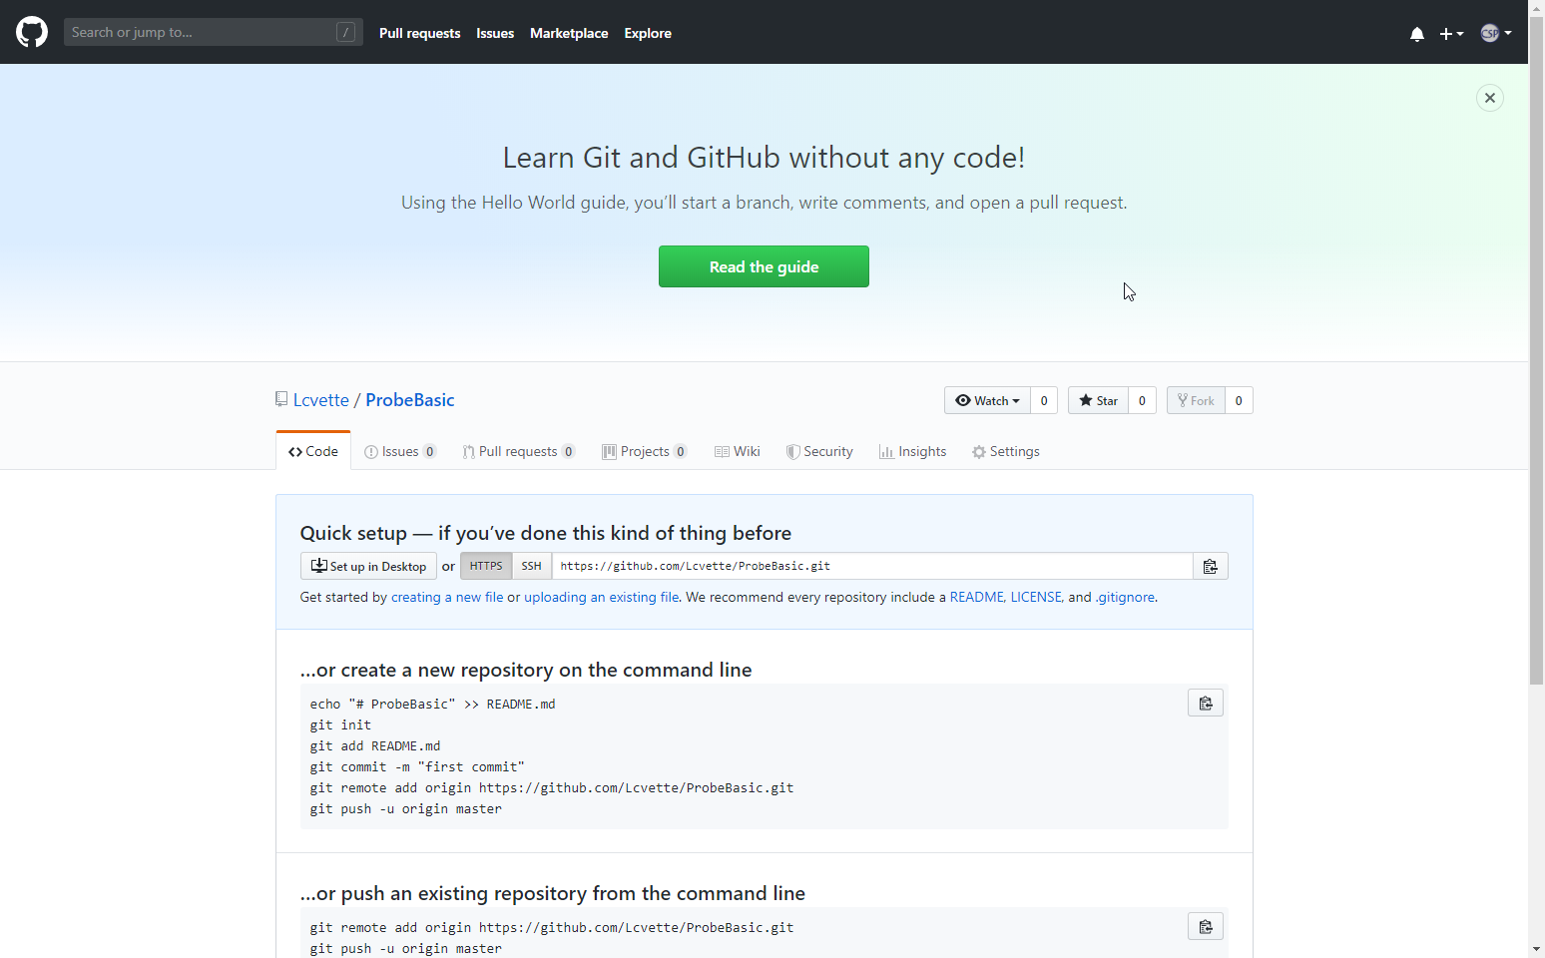Image resolution: width=1545 pixels, height=958 pixels.
Task: Open the notifications bell
Action: (x=1416, y=34)
